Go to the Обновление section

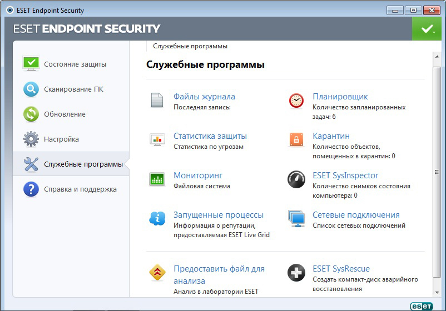tap(65, 114)
